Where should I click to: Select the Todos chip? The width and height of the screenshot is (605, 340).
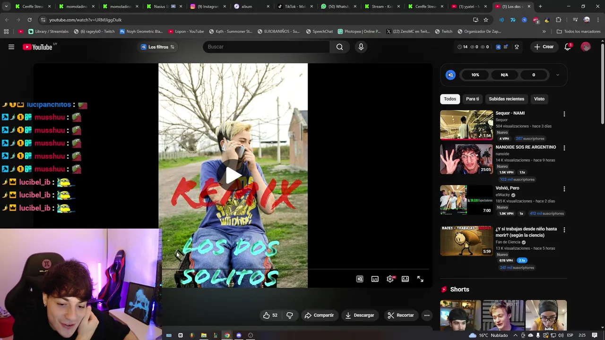click(450, 99)
